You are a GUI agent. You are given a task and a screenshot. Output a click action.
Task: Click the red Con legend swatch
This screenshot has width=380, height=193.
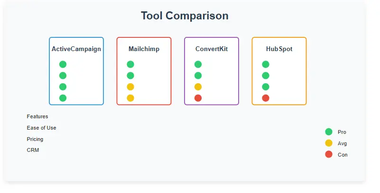[x=329, y=154]
